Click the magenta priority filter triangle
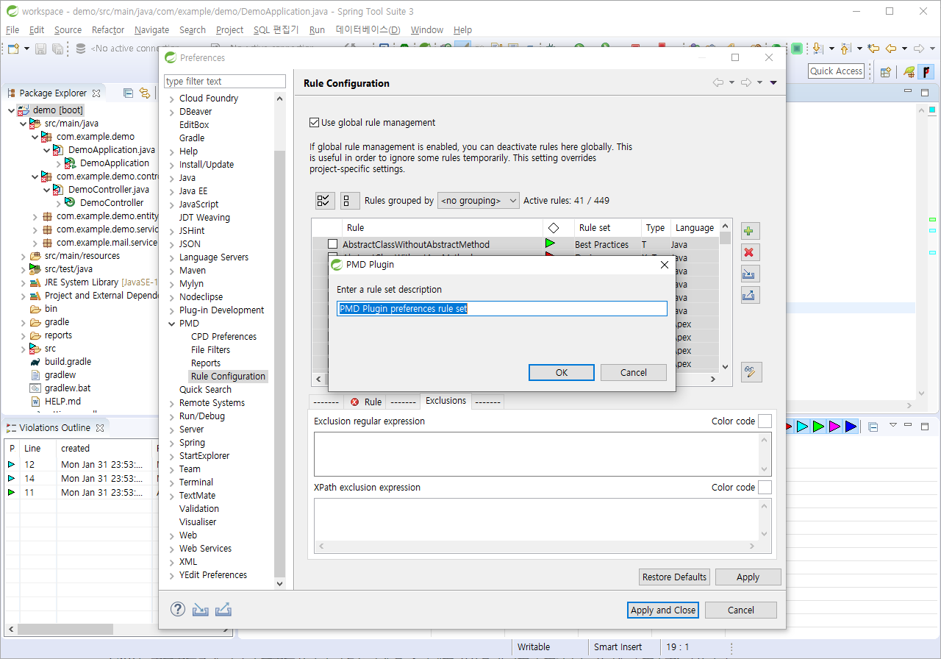941x659 pixels. click(834, 427)
